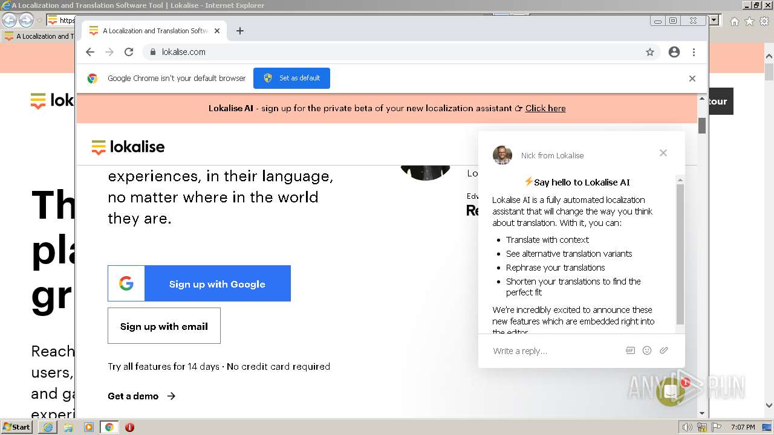Open the Action Center flag icon
Screen dimensions: 774x435
pos(716,427)
